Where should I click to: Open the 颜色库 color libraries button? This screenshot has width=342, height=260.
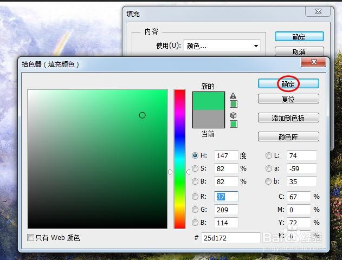pos(288,137)
